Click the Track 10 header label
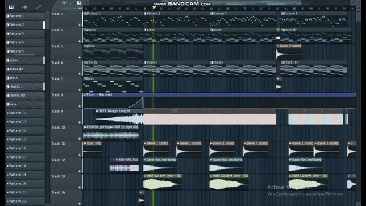 coord(58,128)
